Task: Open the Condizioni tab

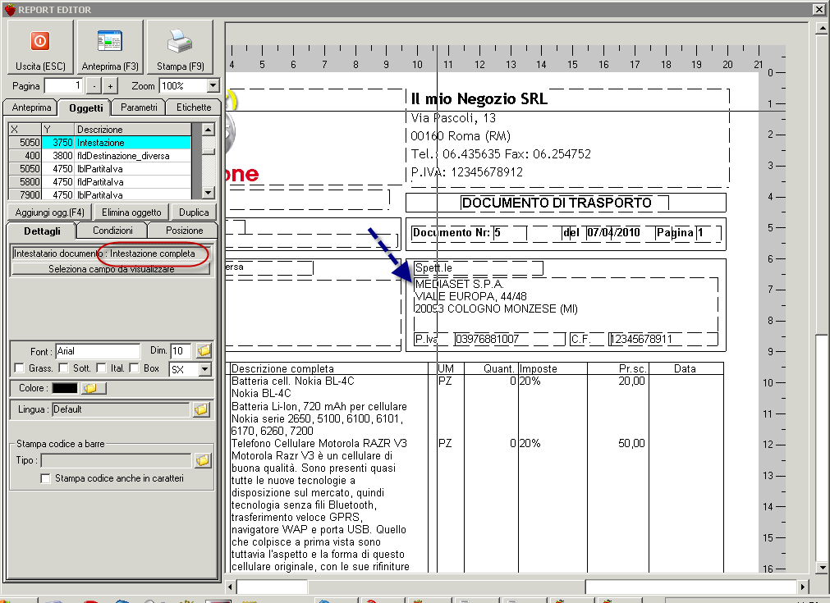Action: (112, 231)
